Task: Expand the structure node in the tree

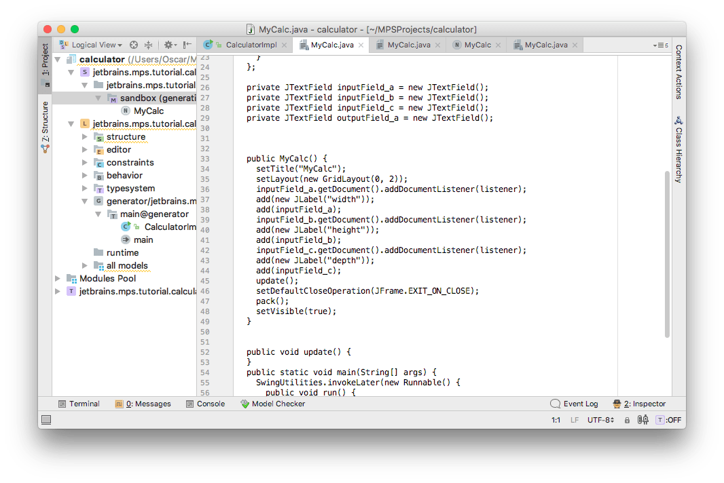Action: (85, 137)
